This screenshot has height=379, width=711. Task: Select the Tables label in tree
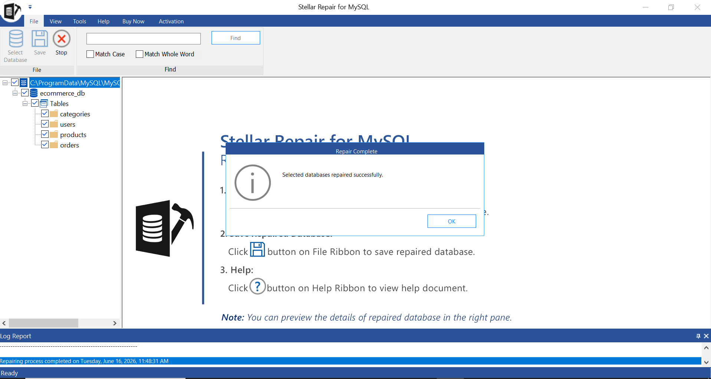pos(59,104)
